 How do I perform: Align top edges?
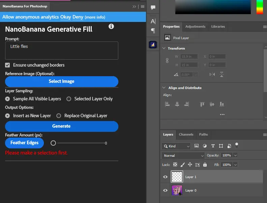(x=202, y=104)
